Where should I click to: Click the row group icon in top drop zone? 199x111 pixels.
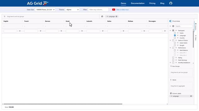click(4, 16)
